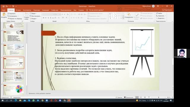Open Layout (Макет) dropdown

[x=33, y=13]
